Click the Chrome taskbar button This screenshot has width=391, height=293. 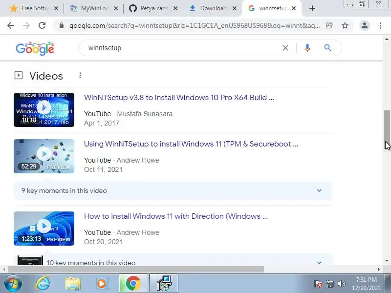[x=133, y=284]
